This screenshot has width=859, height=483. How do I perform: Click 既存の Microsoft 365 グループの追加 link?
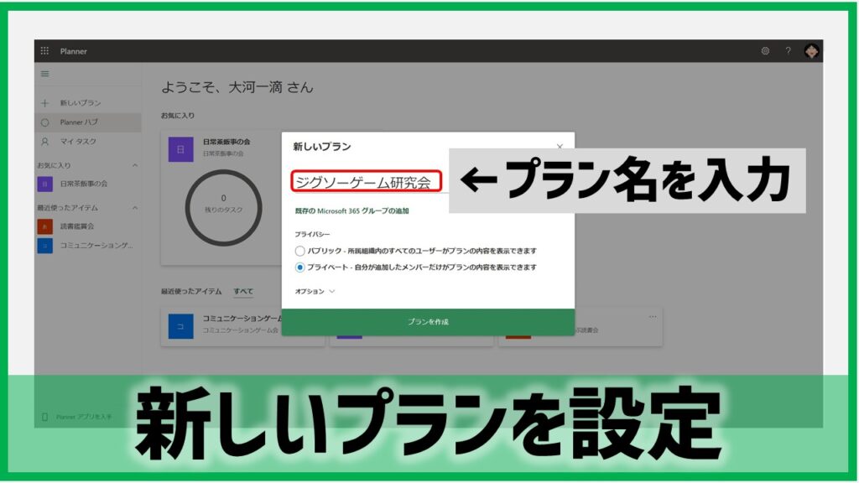[x=351, y=210]
